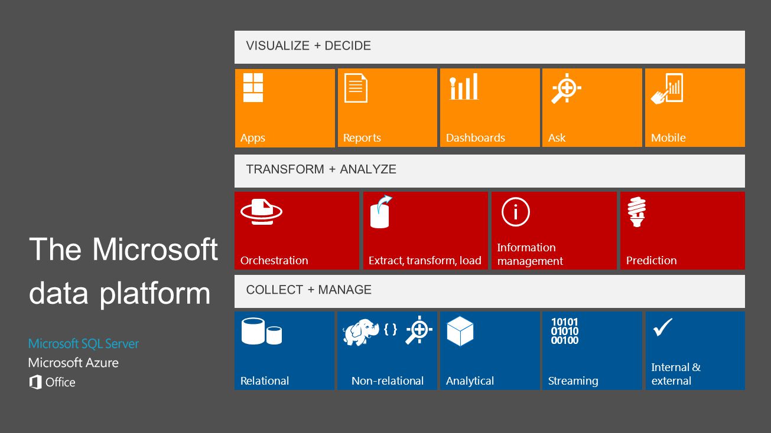This screenshot has width=771, height=433.
Task: Click the TRANSFORM + ANALYZE header
Action: pyautogui.click(x=490, y=170)
